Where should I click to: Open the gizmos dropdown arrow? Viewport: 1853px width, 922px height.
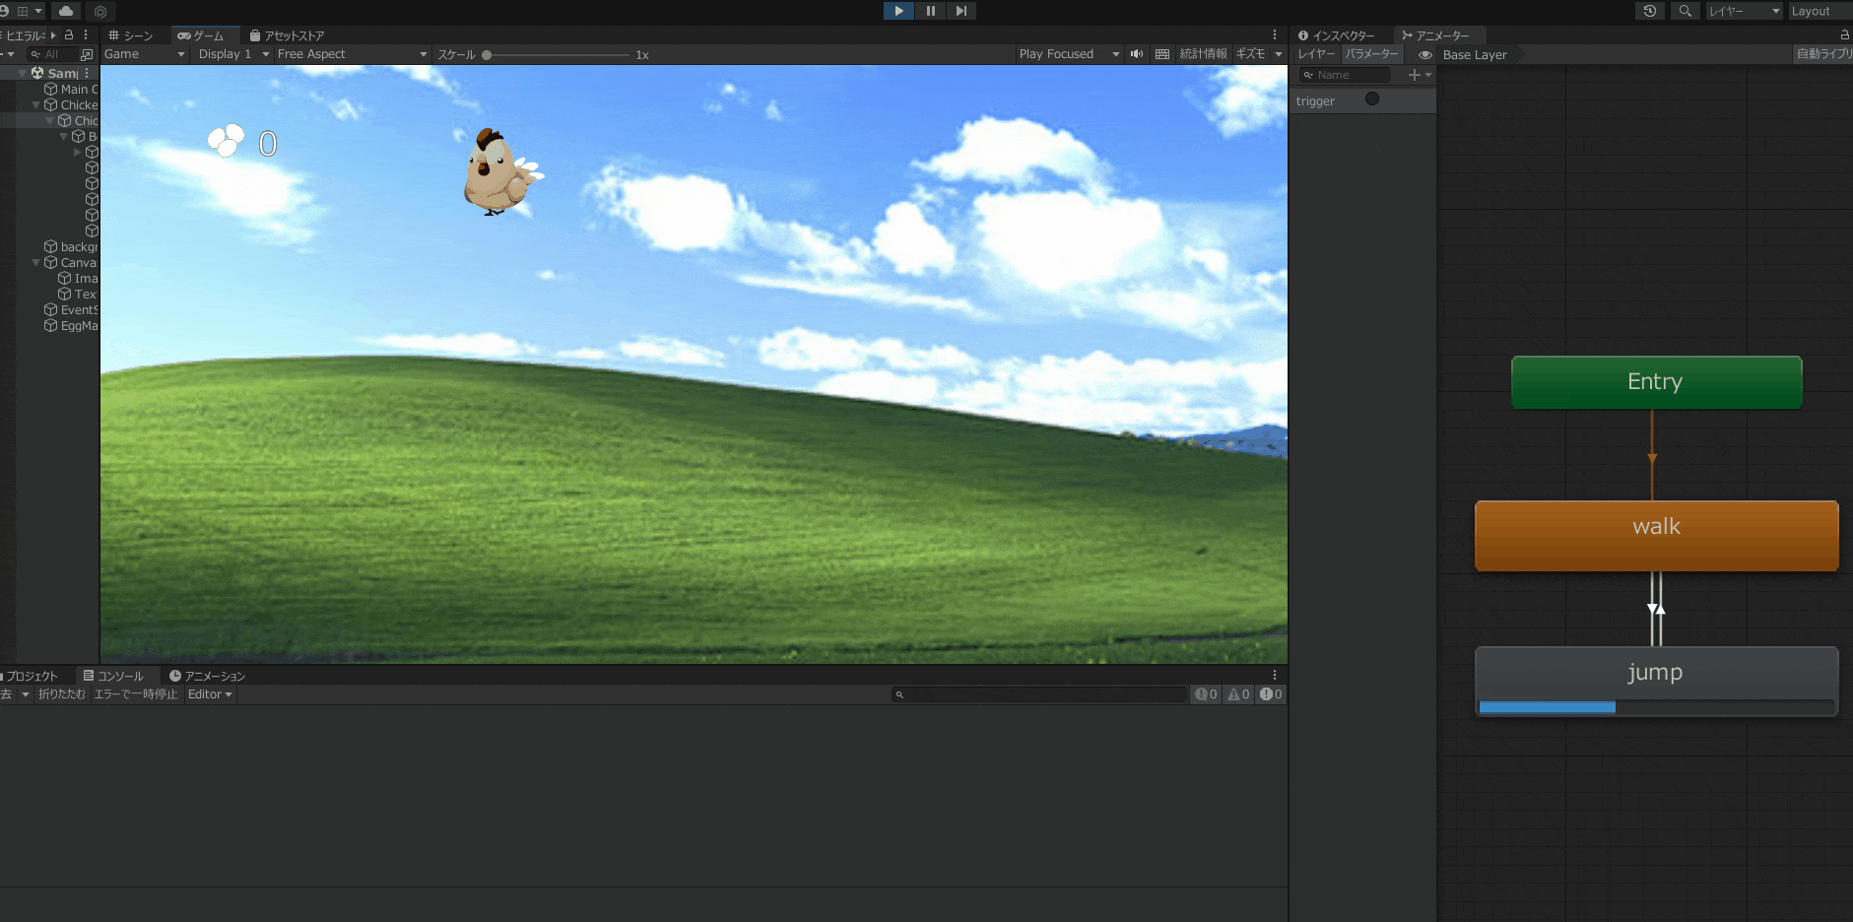tap(1279, 54)
